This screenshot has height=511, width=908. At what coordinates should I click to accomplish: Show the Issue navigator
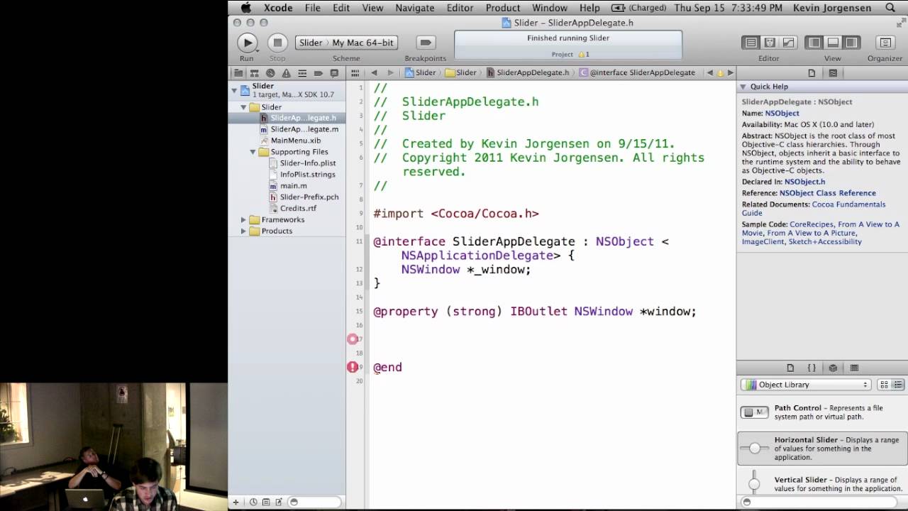pyautogui.click(x=287, y=73)
